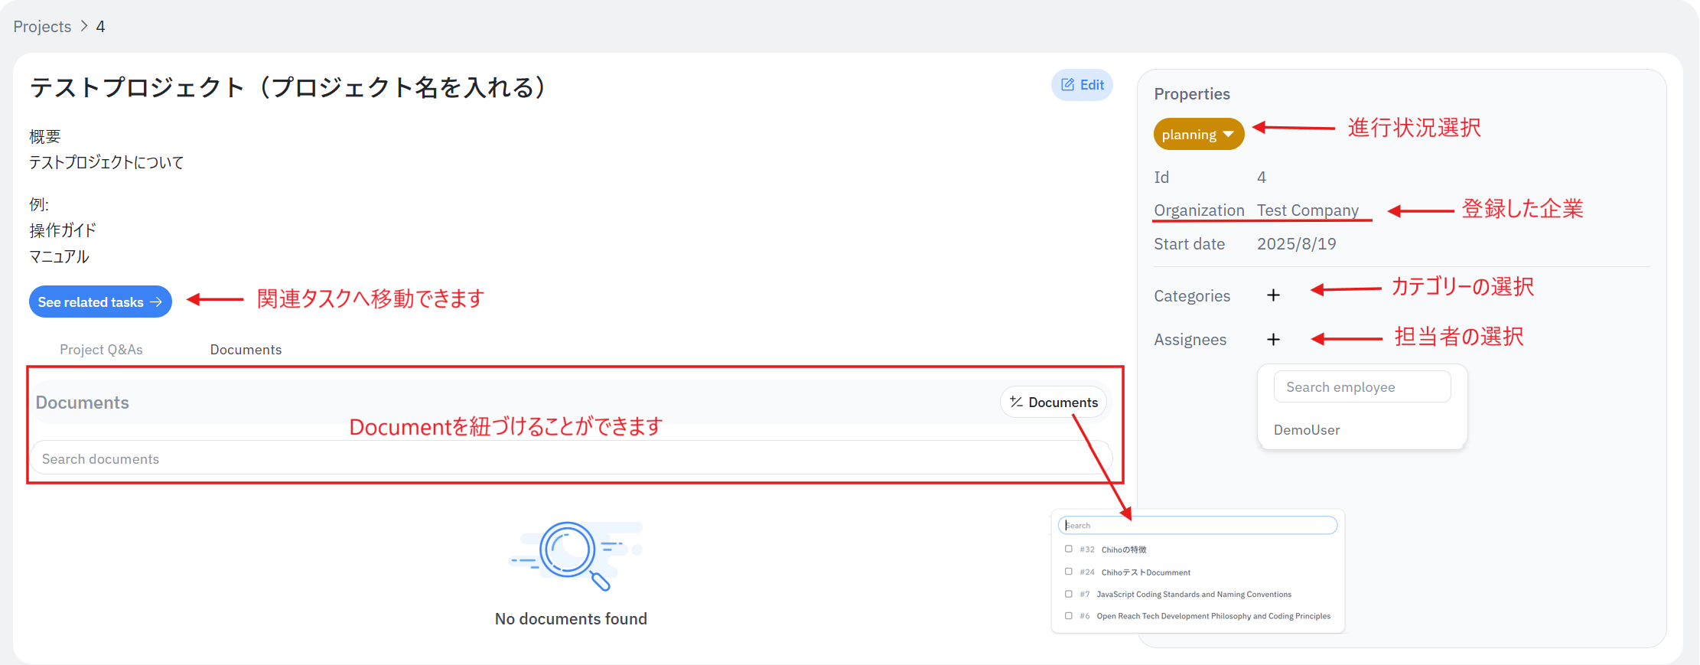Click the arrow icon in See related tasks
This screenshot has height=665, width=1700.
[156, 302]
